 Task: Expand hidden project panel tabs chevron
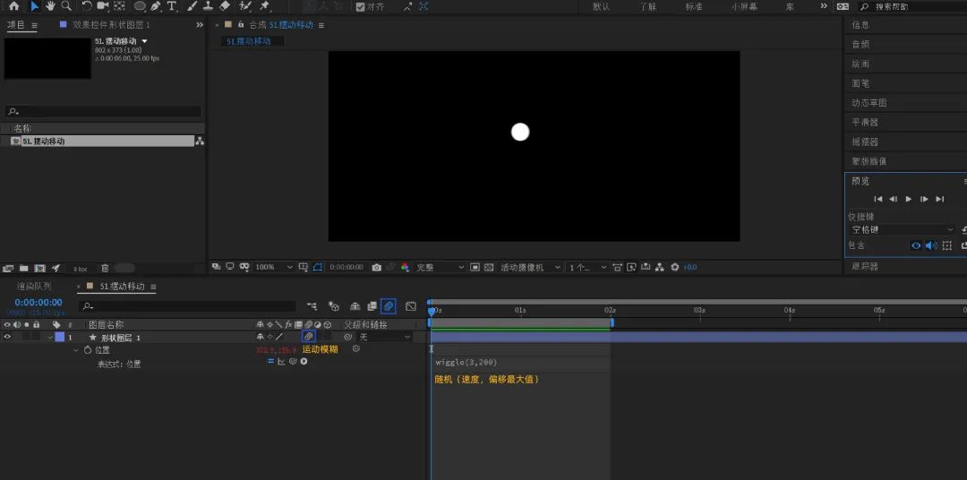click(x=199, y=25)
